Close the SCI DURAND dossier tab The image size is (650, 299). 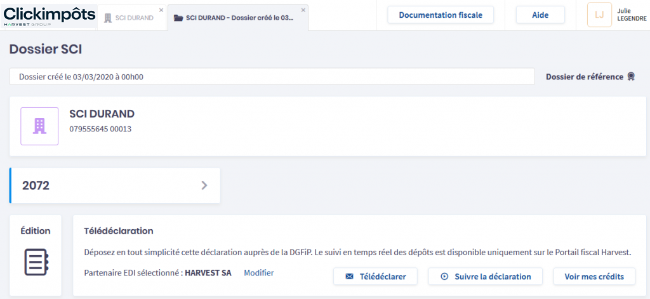click(x=303, y=10)
